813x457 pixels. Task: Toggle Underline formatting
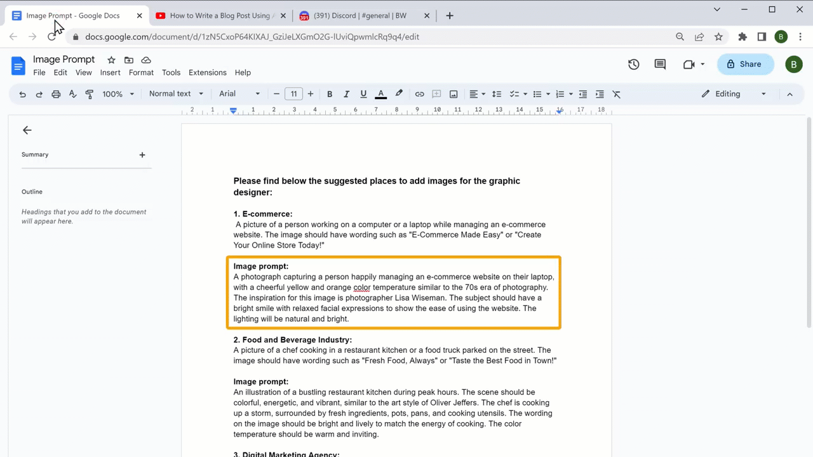tap(363, 94)
